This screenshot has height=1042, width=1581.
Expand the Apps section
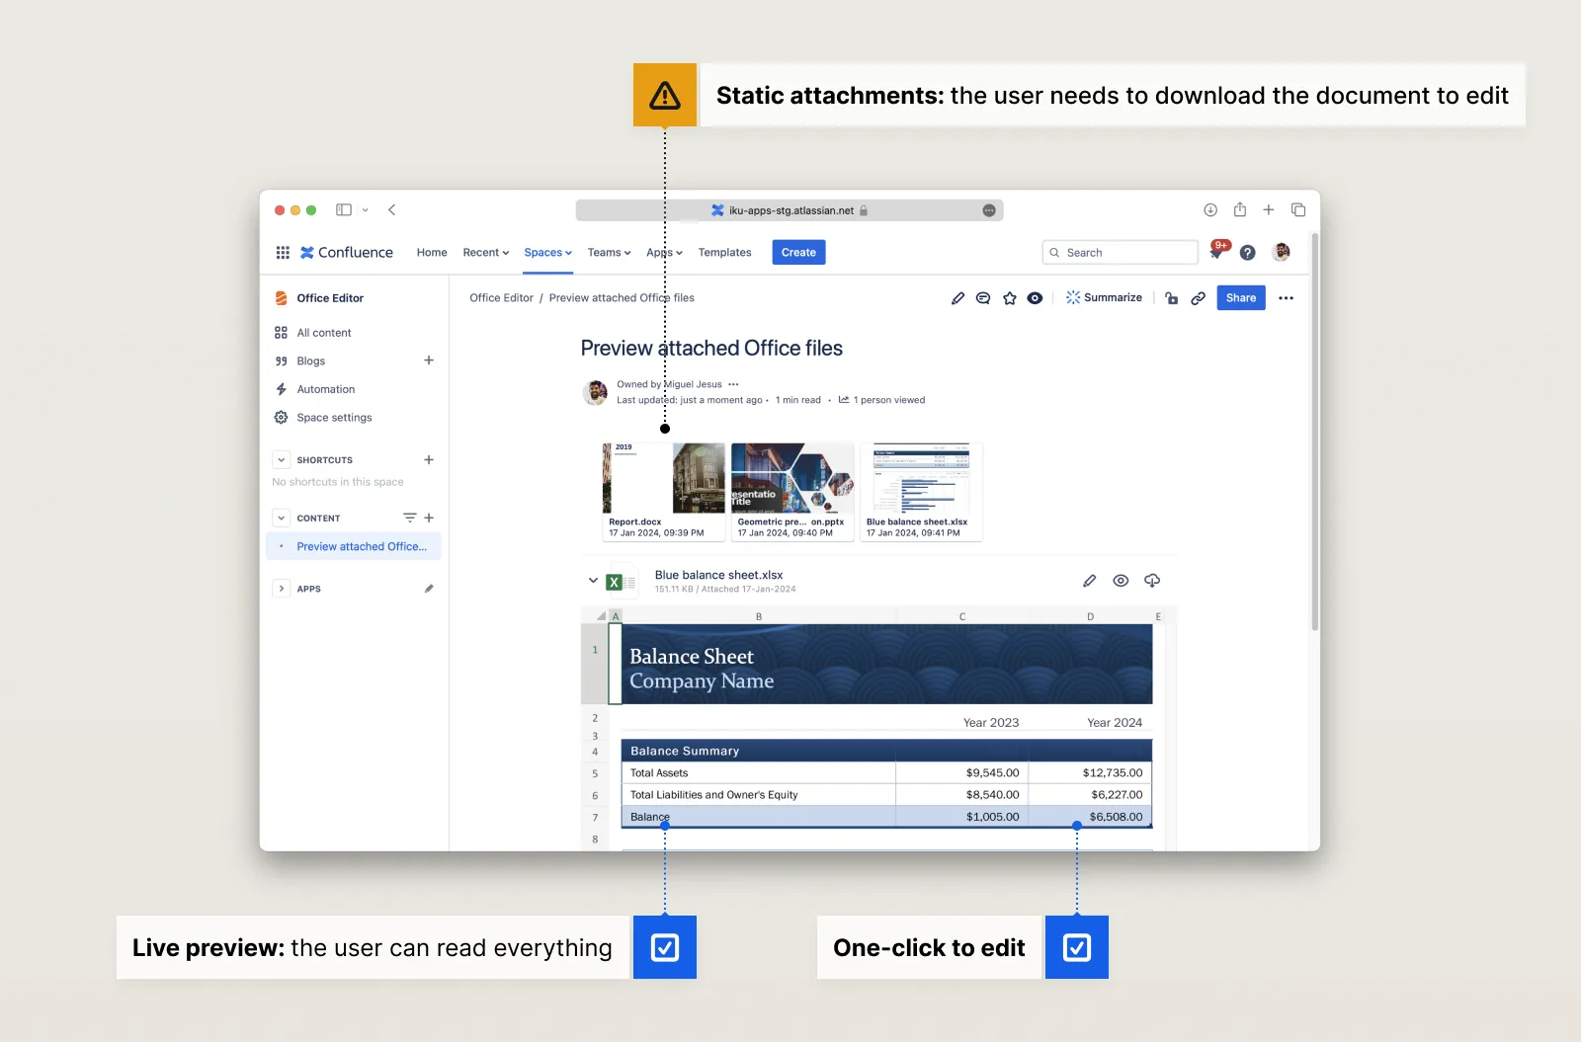[x=282, y=589]
